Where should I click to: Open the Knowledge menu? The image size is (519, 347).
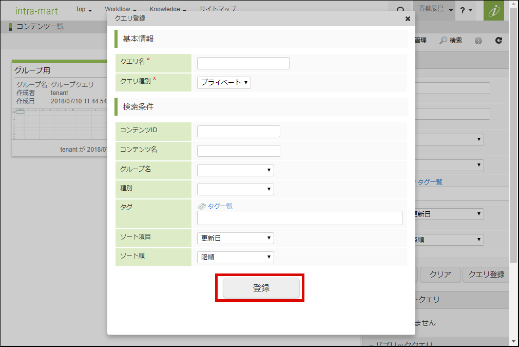click(168, 8)
